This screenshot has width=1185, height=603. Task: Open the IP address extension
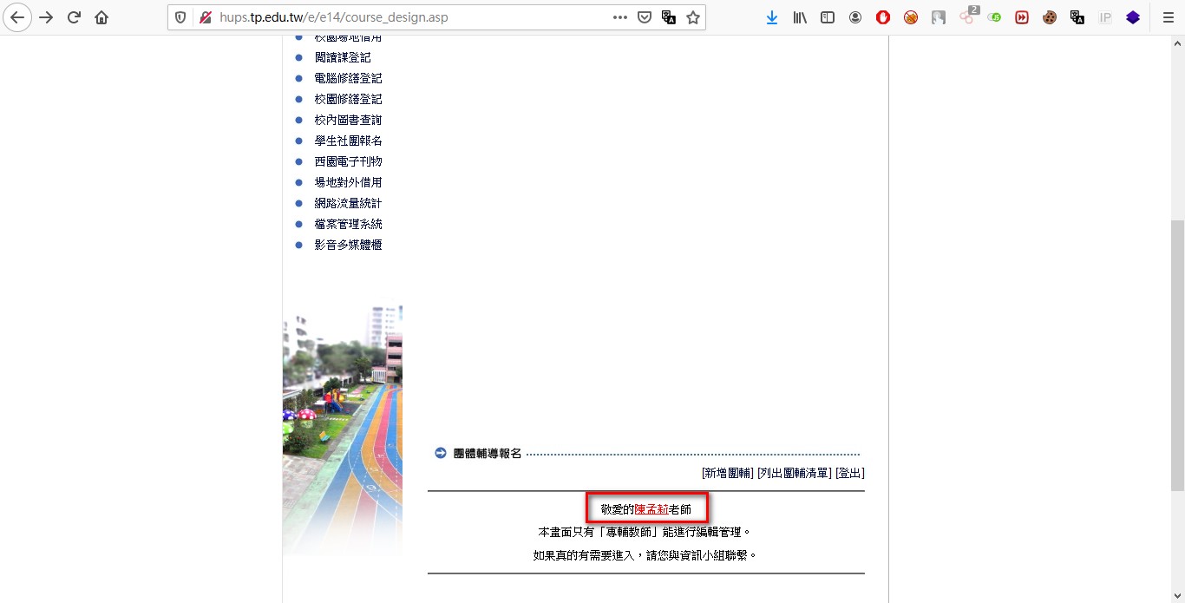tap(1105, 17)
